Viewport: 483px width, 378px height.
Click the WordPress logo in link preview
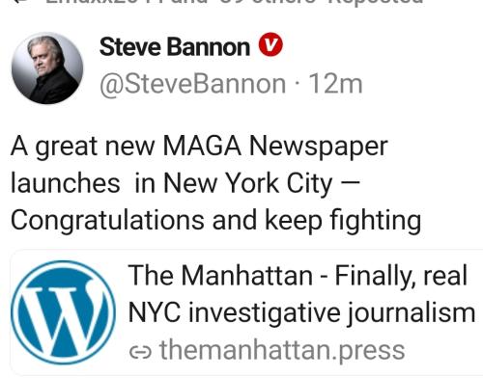pos(63,312)
